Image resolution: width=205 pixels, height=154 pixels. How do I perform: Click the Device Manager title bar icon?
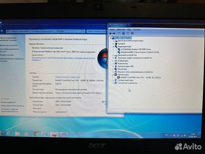tap(110, 25)
